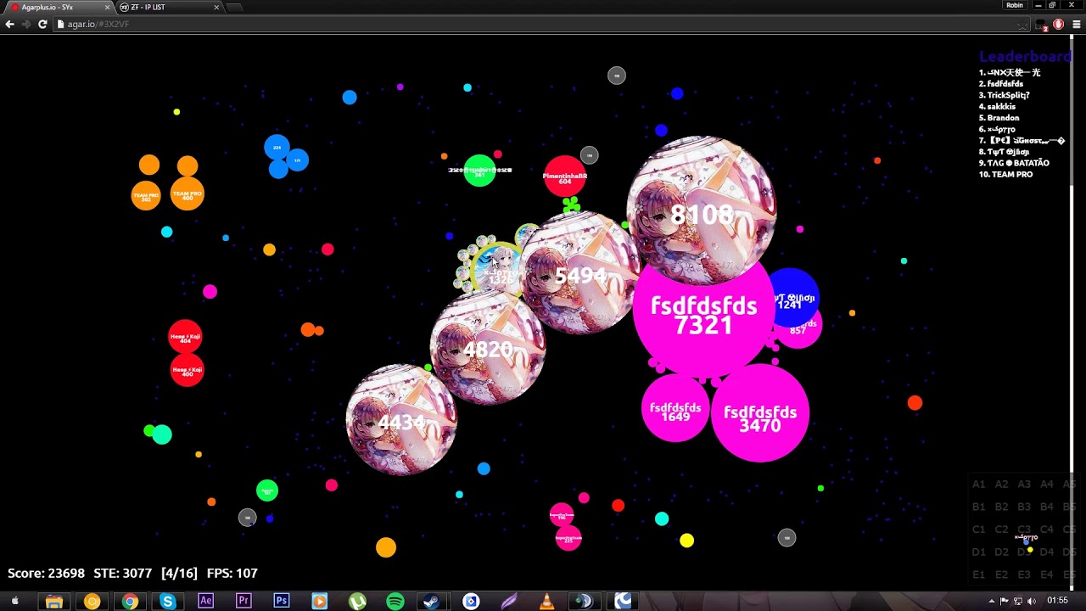Bookmark this page with the star icon
The height and width of the screenshot is (611, 1086).
[x=1023, y=25]
